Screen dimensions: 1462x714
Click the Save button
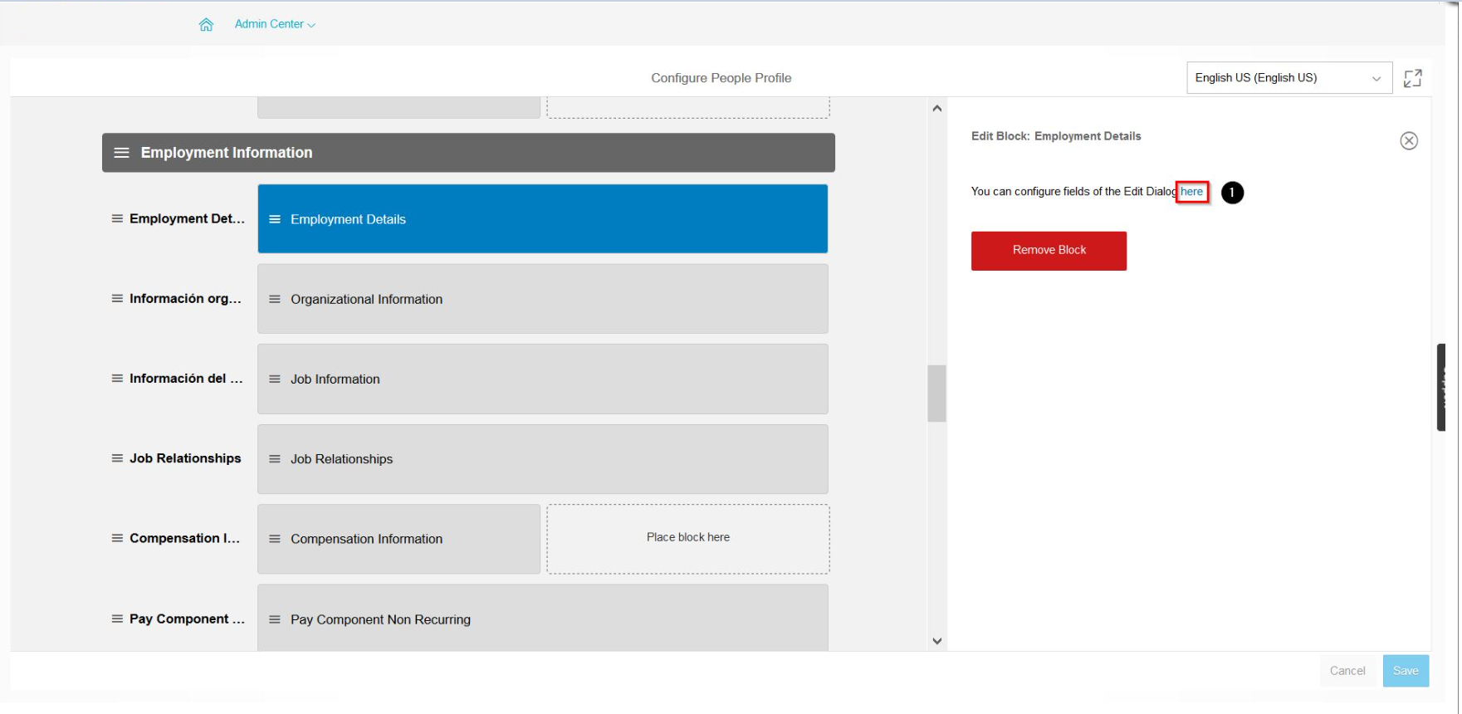pos(1406,671)
